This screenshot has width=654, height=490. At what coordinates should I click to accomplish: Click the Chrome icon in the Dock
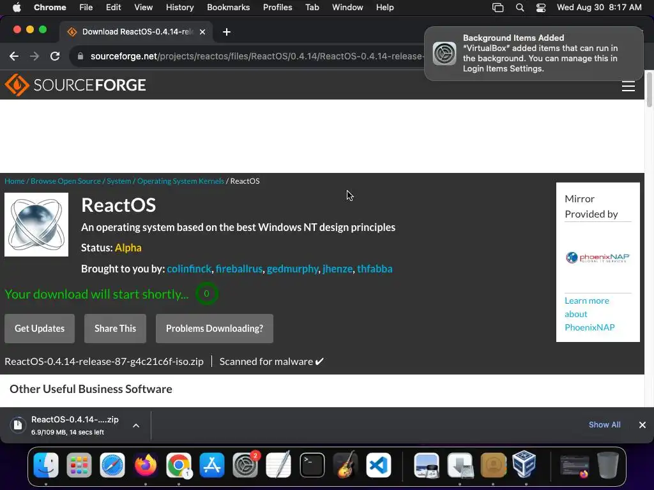(179, 465)
